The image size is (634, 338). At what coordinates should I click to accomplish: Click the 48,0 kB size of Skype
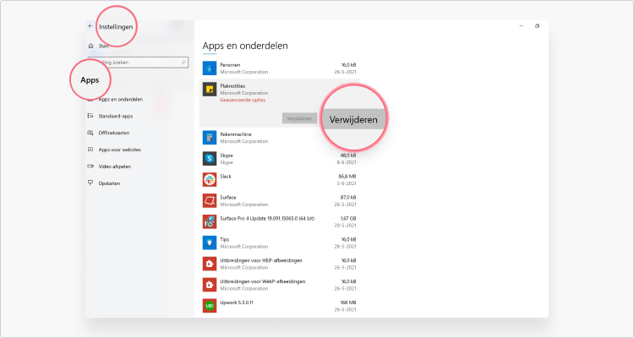pos(348,155)
